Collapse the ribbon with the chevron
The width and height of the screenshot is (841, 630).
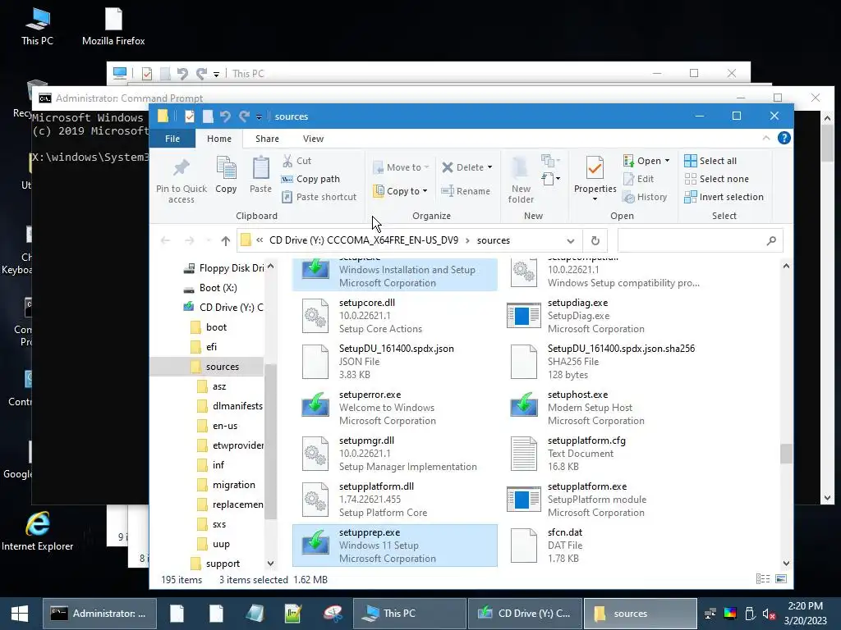pyautogui.click(x=766, y=138)
